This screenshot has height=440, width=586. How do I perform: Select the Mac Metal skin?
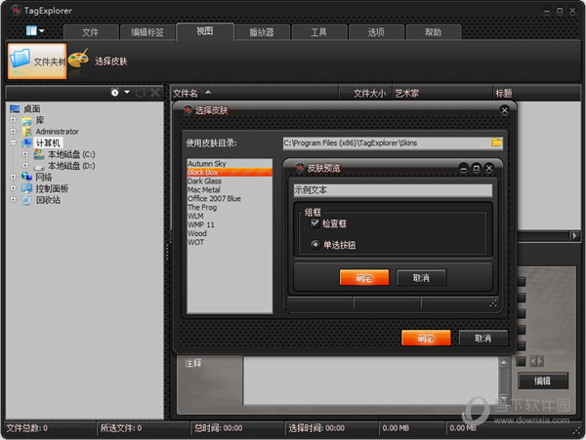click(x=230, y=189)
